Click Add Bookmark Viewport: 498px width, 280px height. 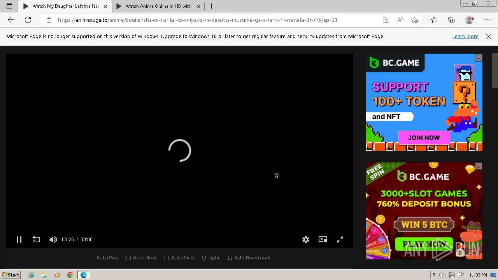click(249, 258)
